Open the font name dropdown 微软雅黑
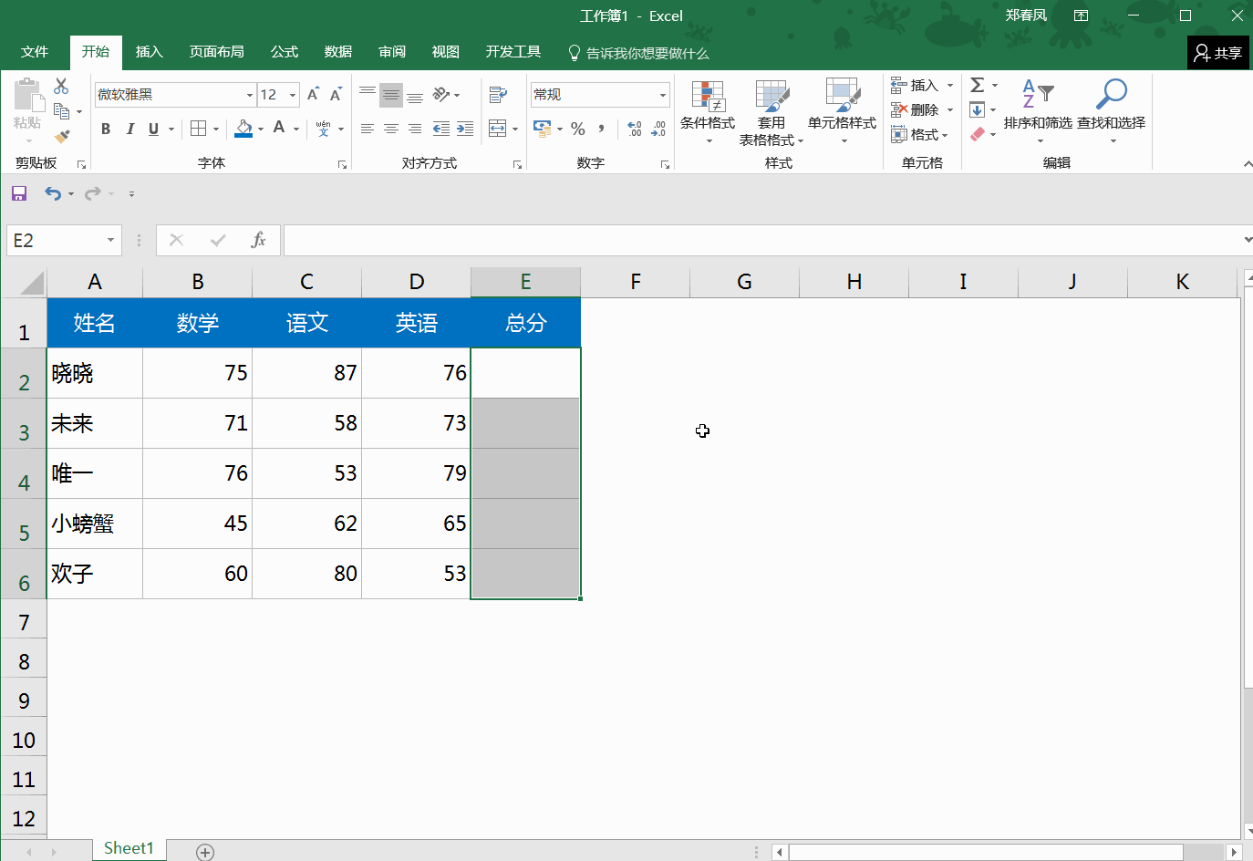 tap(249, 95)
